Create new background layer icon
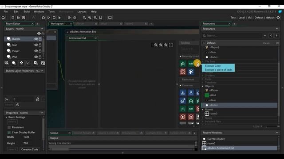Image resolution: width=284 pixels, height=159 pixels. tap(7, 63)
